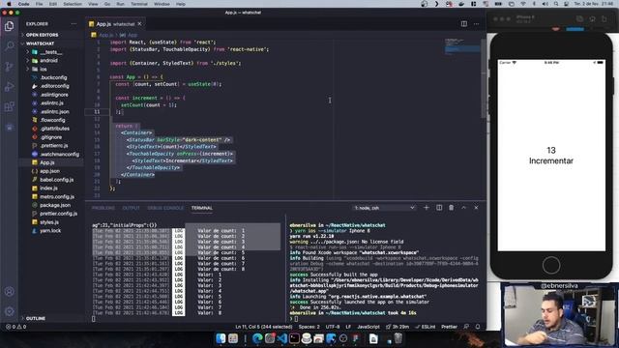Switch to the PROBLEMS panel tab
Viewport: 619px width, 348px height.
pos(103,208)
